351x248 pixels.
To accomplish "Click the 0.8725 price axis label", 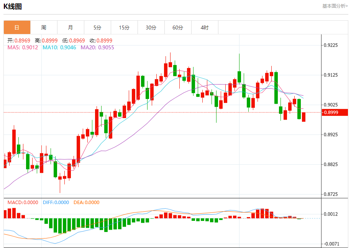I will point(331,194).
